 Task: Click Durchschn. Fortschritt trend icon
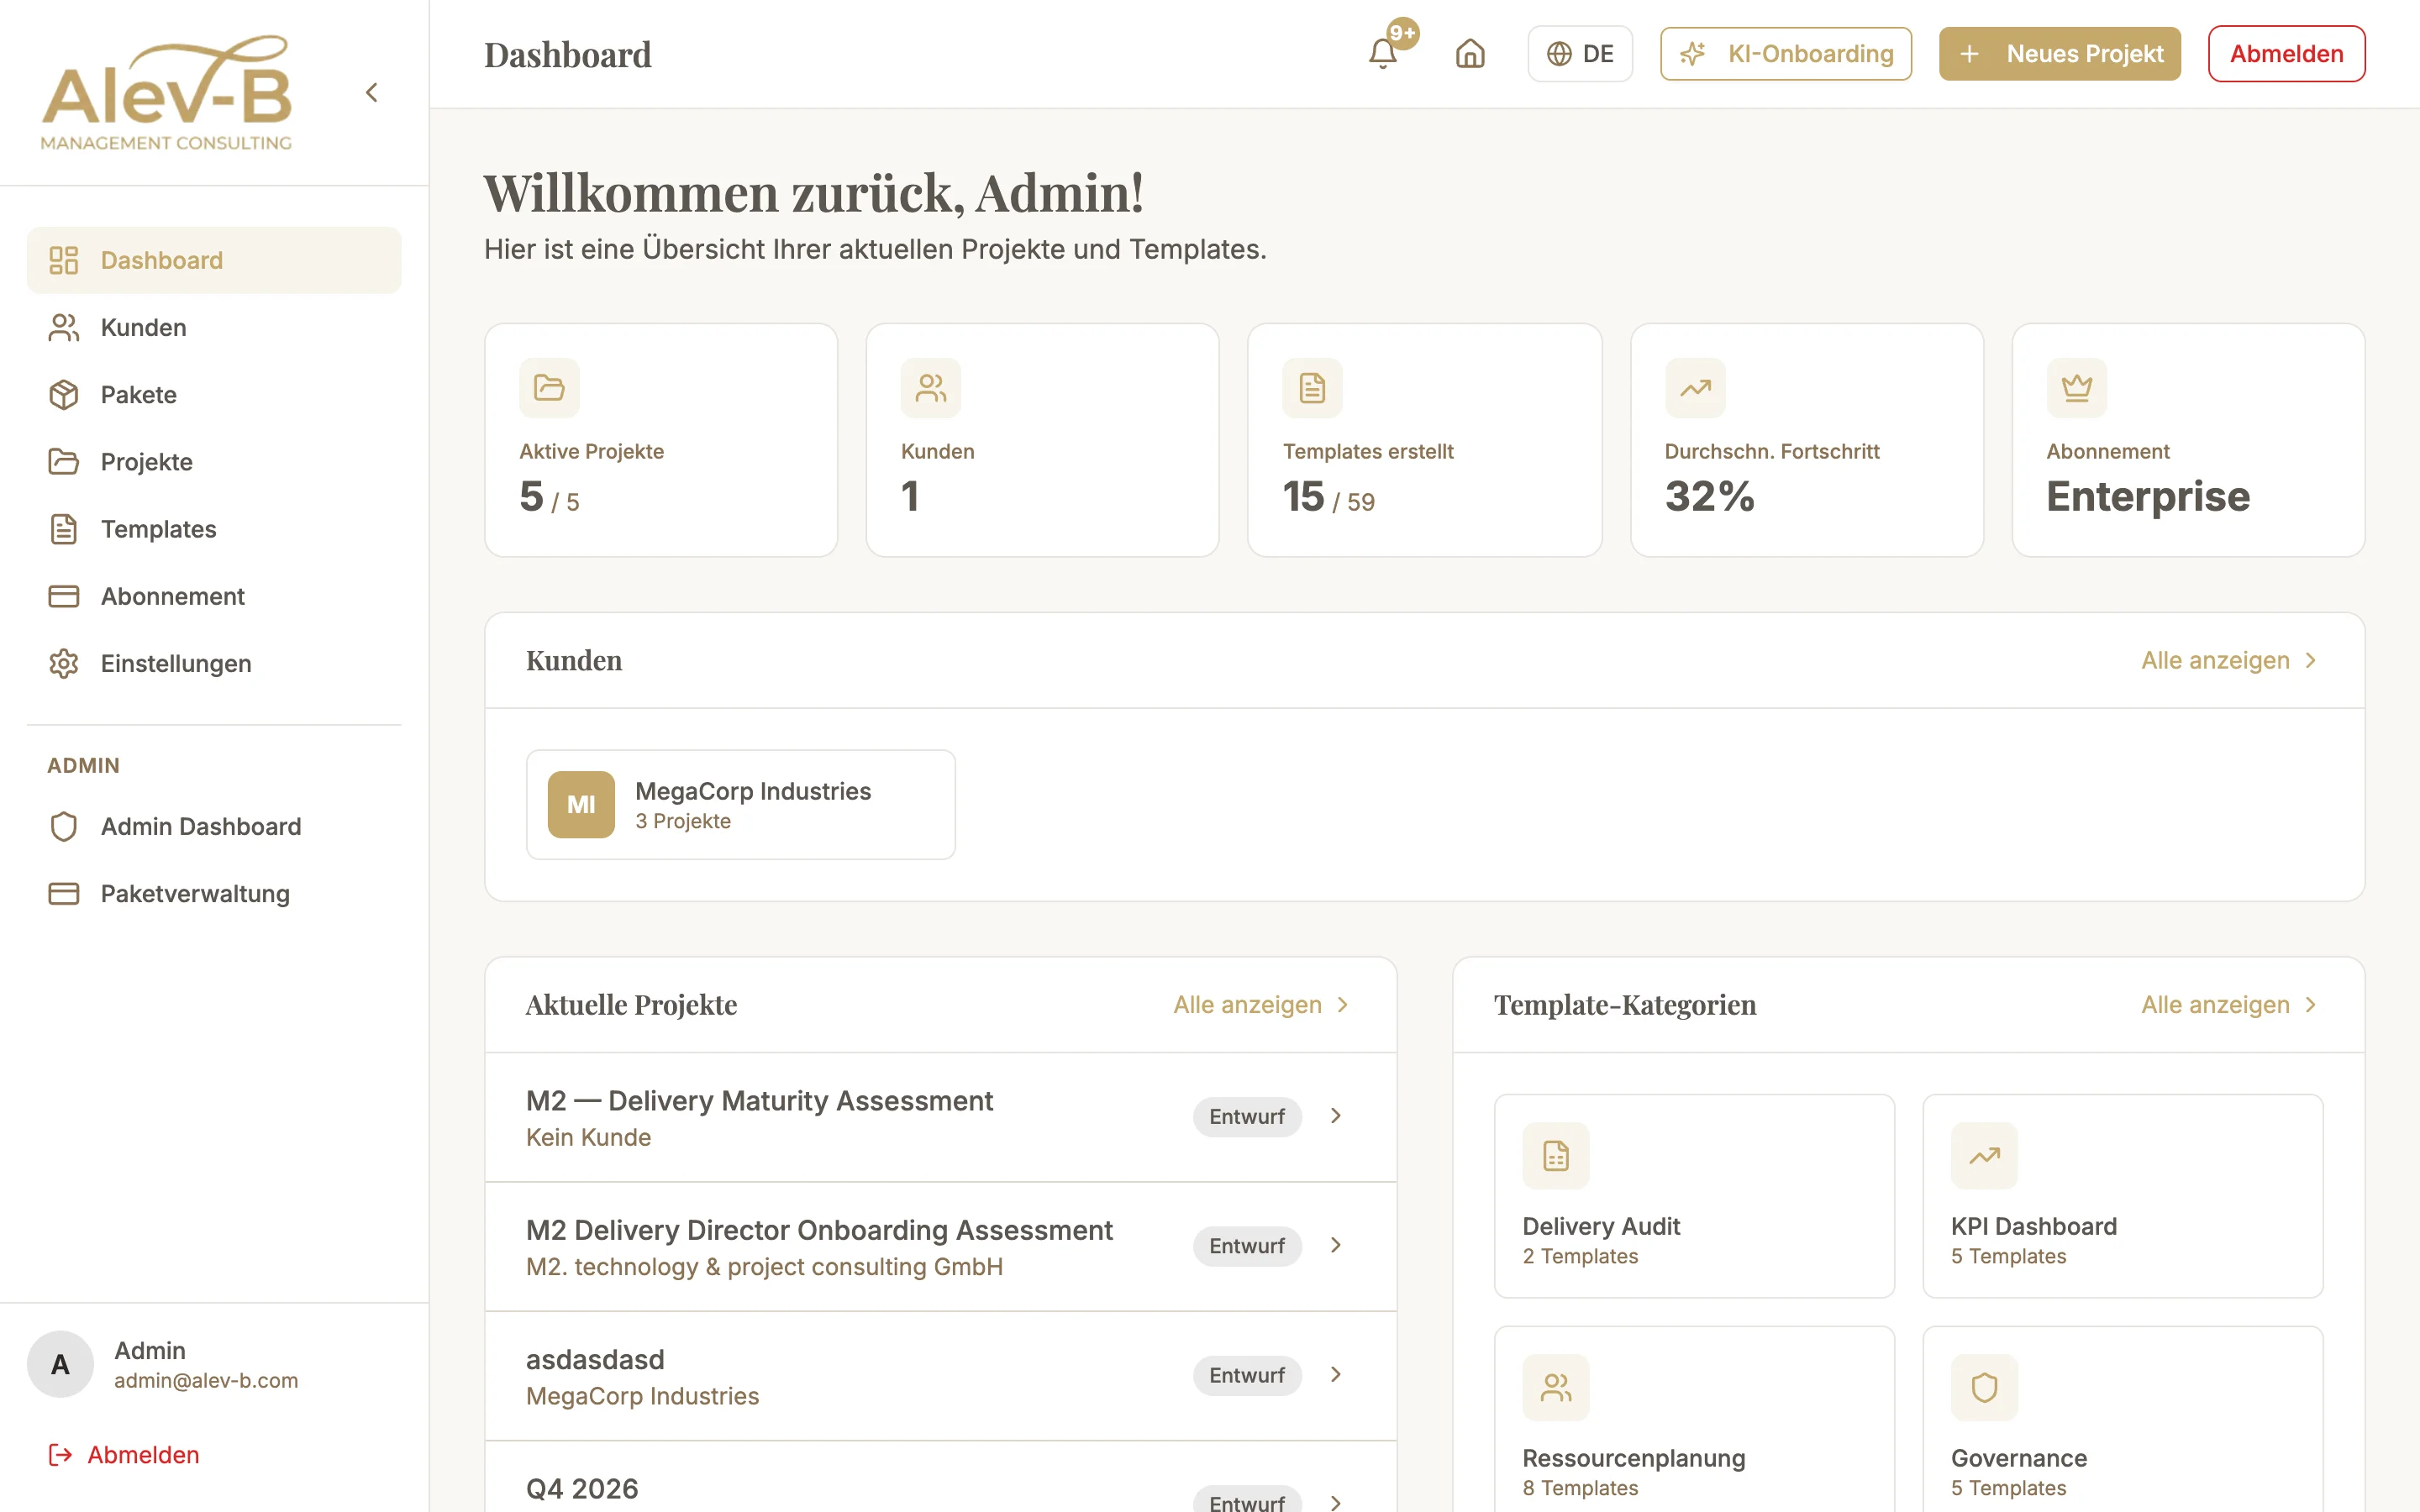click(1695, 388)
